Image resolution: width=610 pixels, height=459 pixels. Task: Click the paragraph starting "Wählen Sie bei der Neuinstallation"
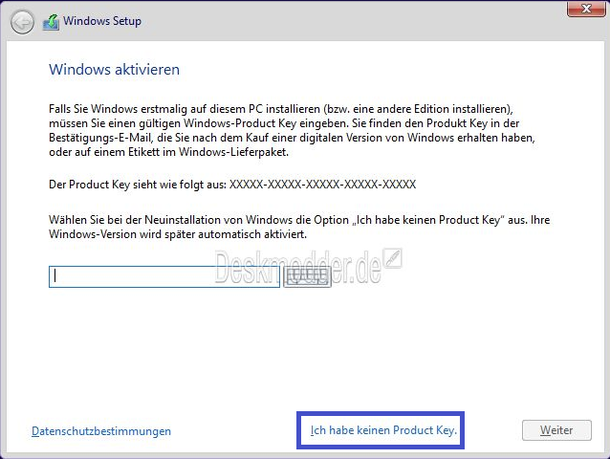point(299,227)
